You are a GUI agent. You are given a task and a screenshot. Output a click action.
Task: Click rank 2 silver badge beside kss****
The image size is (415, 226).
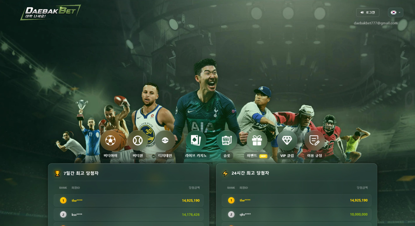pyautogui.click(x=63, y=214)
